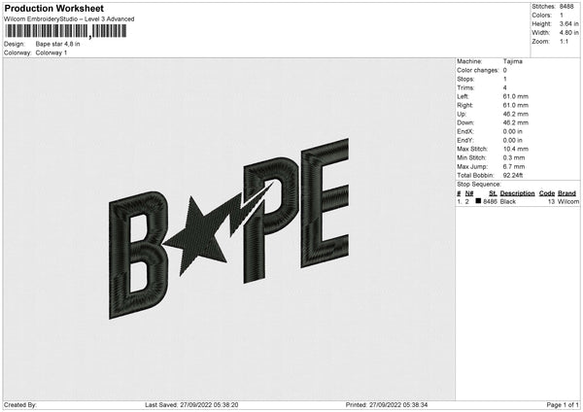Click the "Stop Sequence:" heading
Viewport: 583px width, 412px height.
point(479,185)
